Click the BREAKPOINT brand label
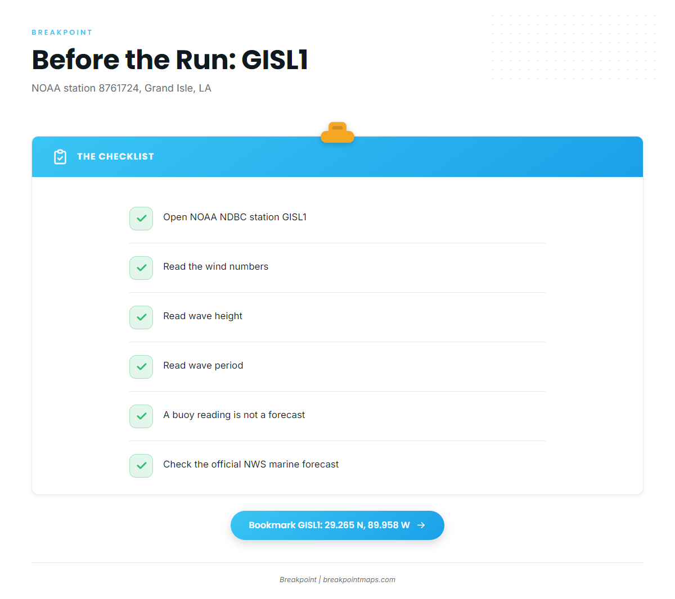 click(62, 33)
